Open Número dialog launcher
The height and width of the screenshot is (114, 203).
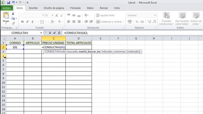[x=155, y=28]
